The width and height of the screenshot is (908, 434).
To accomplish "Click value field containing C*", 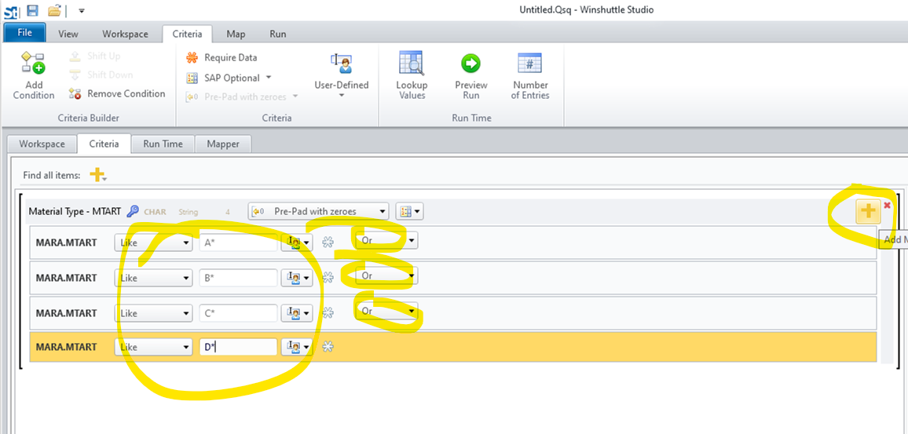I will pyautogui.click(x=238, y=313).
